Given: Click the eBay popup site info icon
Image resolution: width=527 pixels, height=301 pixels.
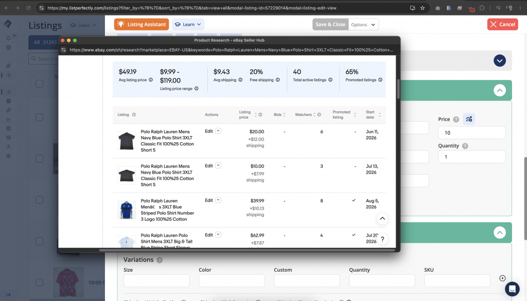Looking at the screenshot, I should [x=63, y=50].
